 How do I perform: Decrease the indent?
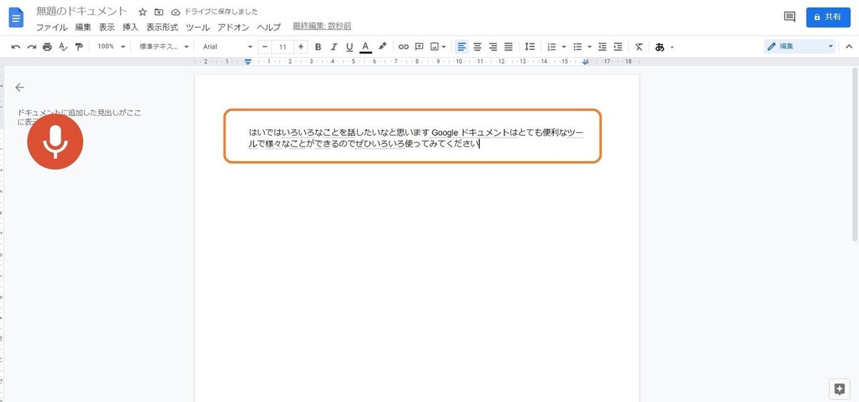coord(602,46)
